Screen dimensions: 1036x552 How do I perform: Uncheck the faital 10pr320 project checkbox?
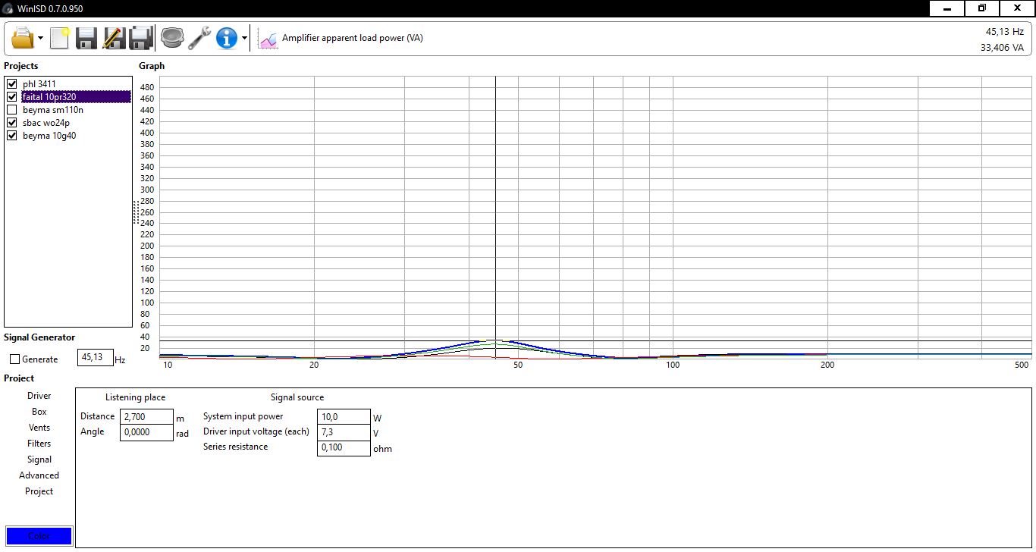(11, 97)
